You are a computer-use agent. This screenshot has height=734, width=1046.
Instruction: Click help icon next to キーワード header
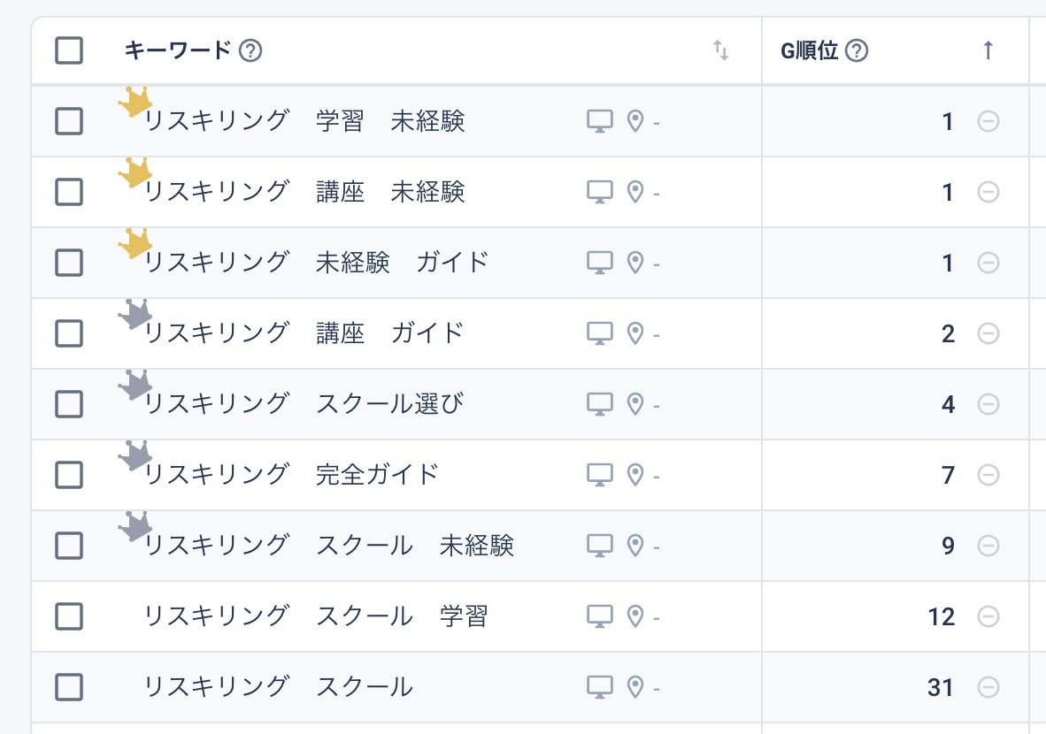(250, 50)
